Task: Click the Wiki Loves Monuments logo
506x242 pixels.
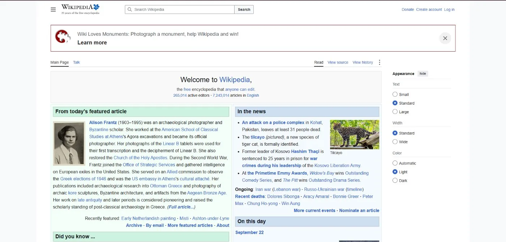Action: [x=63, y=37]
